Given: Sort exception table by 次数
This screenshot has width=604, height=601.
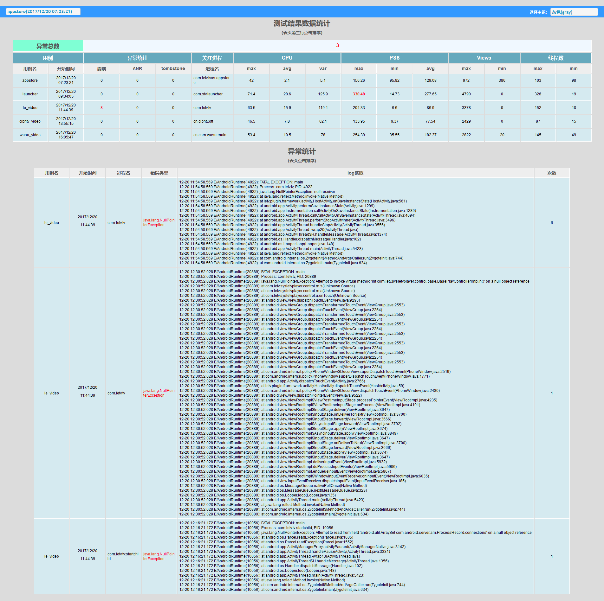Looking at the screenshot, I should (x=552, y=173).
